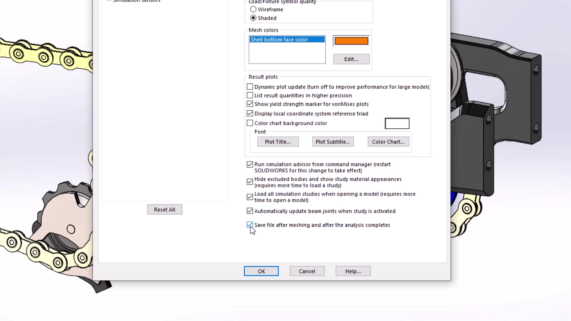Disable Load all simulation studies option

tap(250, 197)
